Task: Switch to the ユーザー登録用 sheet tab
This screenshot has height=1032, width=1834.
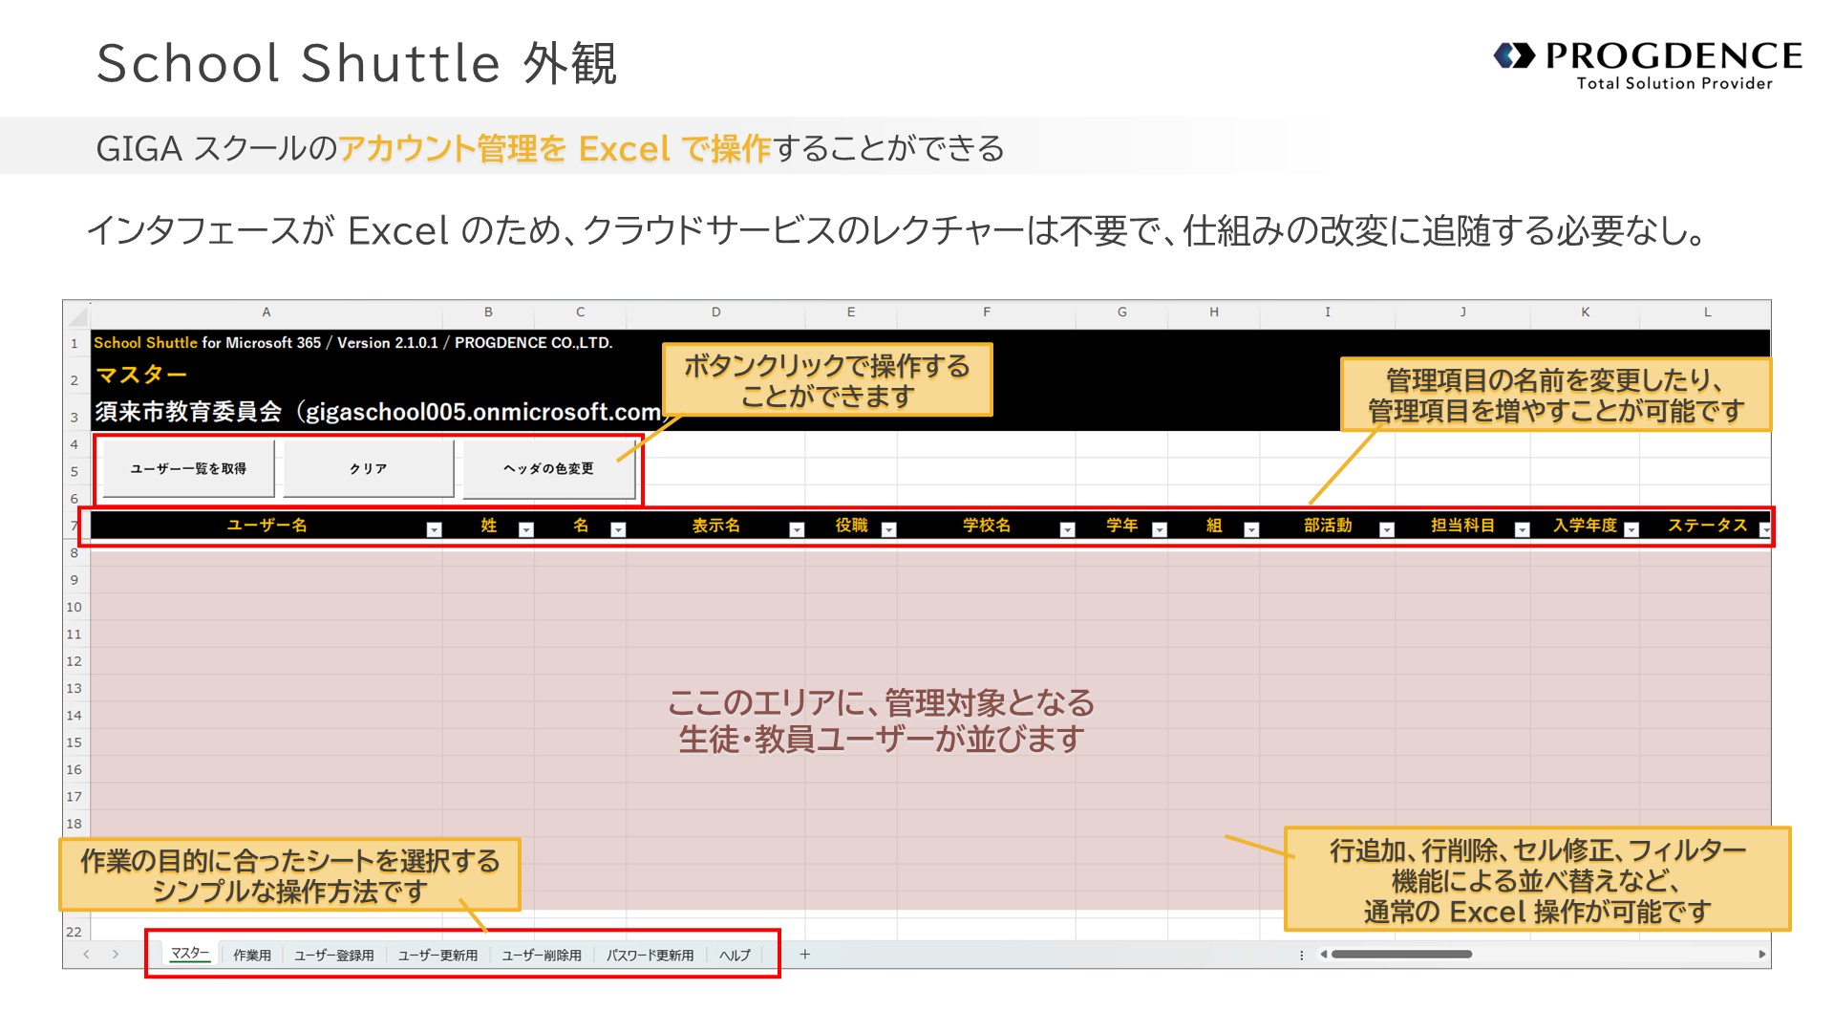Action: (x=334, y=955)
